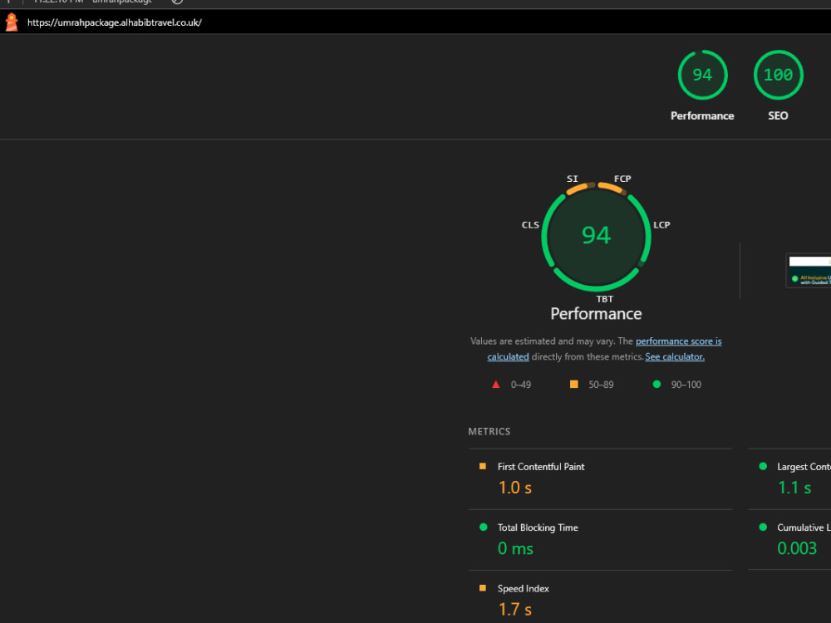Click orange square icon beside First Contentful Paint
This screenshot has height=623, width=831.
pyautogui.click(x=482, y=466)
